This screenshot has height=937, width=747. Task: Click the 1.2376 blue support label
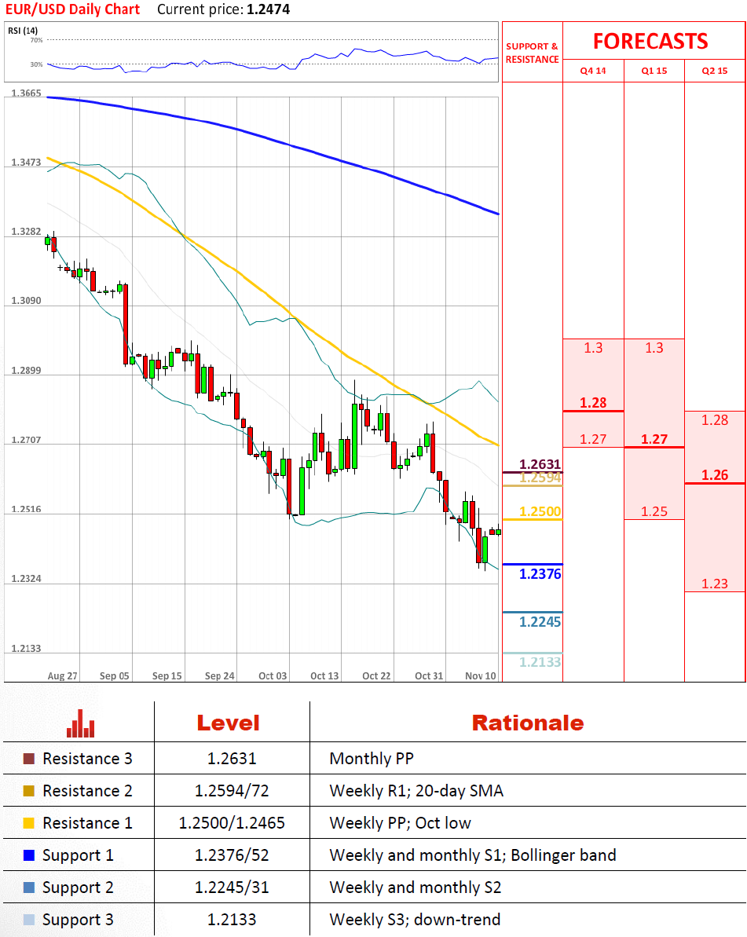pos(540,574)
